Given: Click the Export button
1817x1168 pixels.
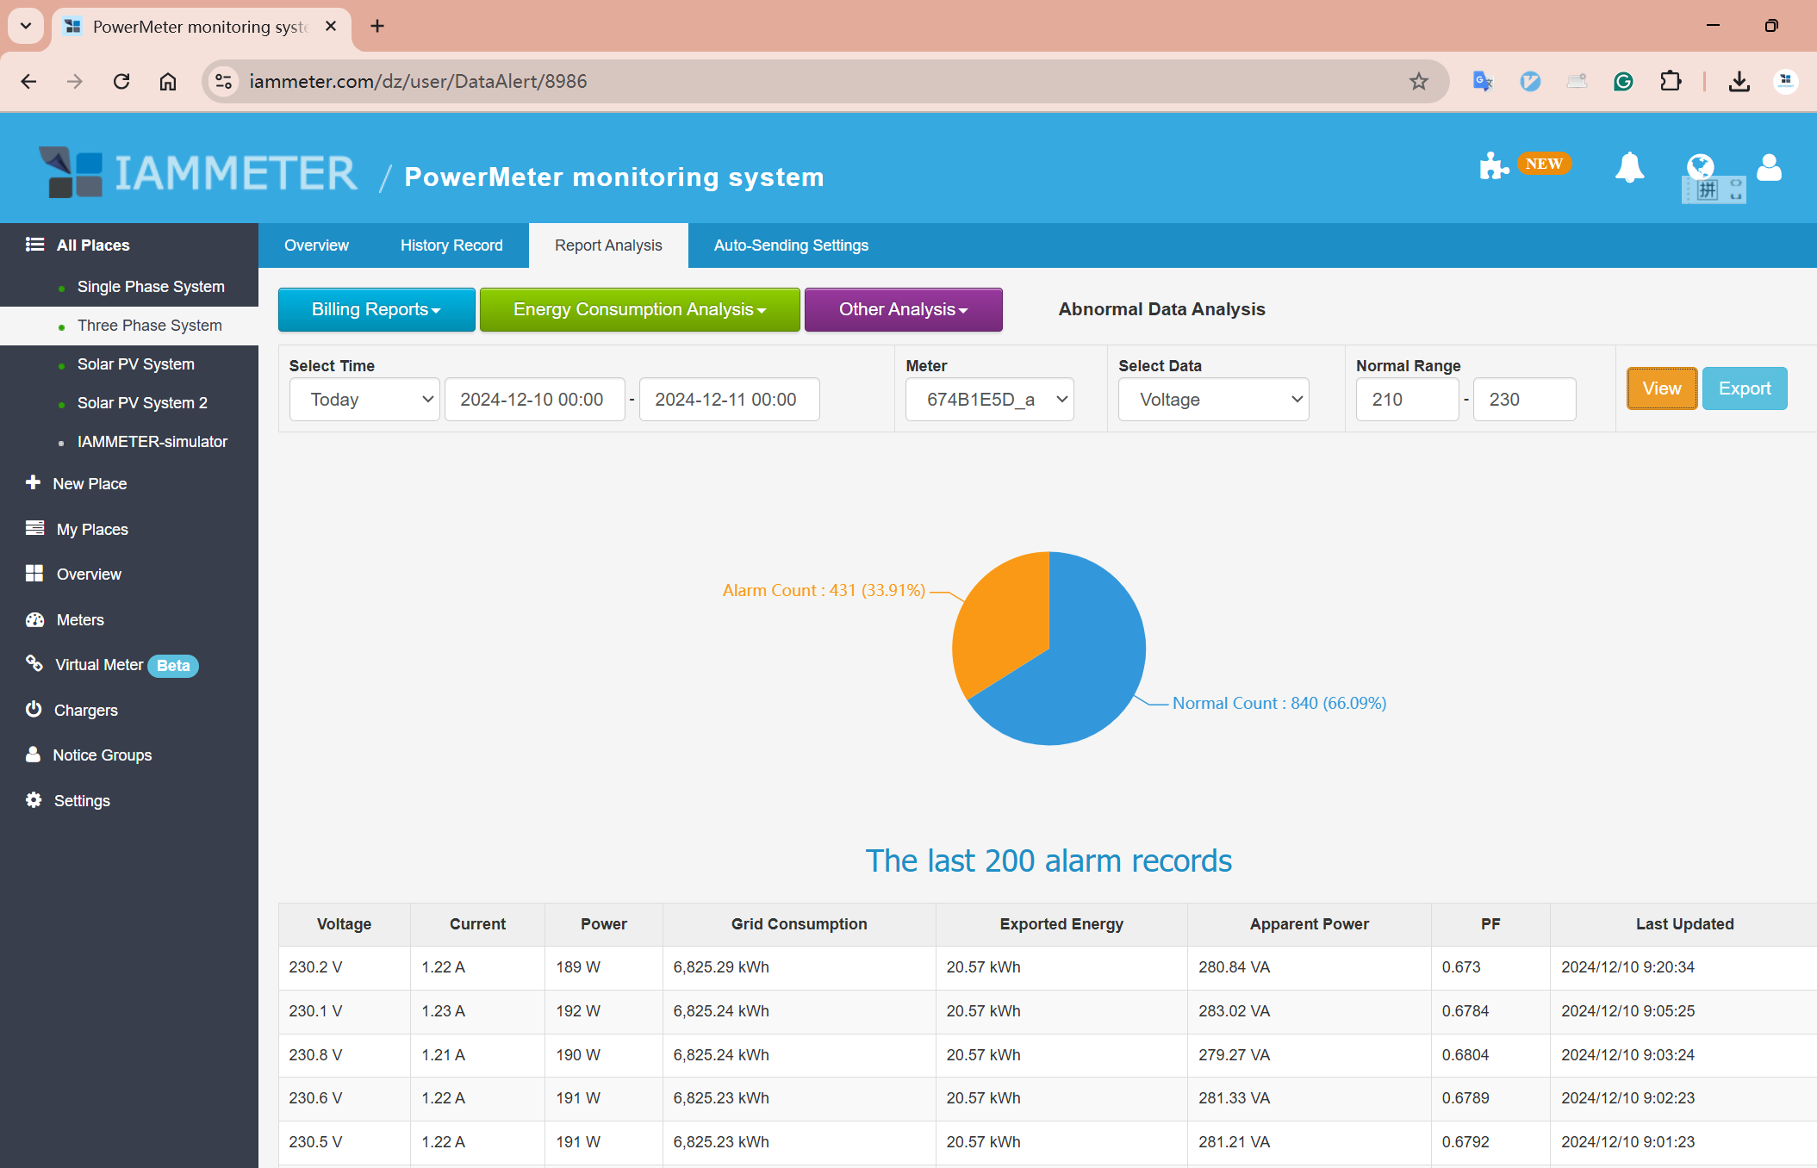Looking at the screenshot, I should click(1745, 388).
